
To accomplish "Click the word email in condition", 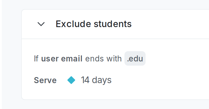I will (72, 59).
